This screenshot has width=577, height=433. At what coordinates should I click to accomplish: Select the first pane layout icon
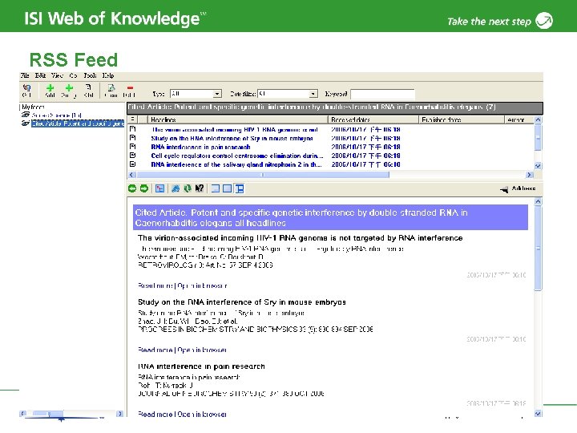pos(216,188)
